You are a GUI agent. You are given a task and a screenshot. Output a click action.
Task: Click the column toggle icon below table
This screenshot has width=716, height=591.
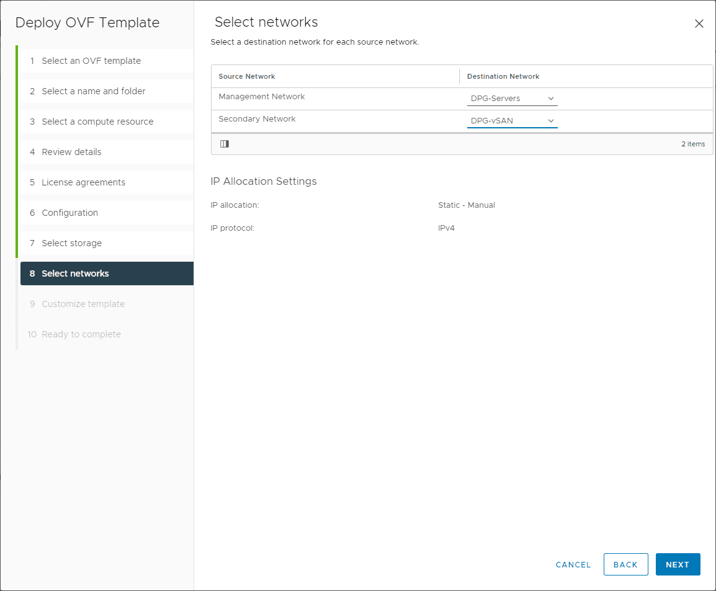(x=225, y=144)
